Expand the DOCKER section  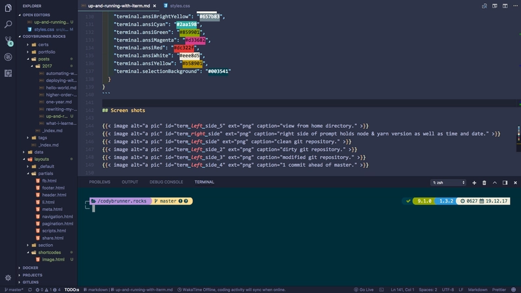pyautogui.click(x=30, y=268)
